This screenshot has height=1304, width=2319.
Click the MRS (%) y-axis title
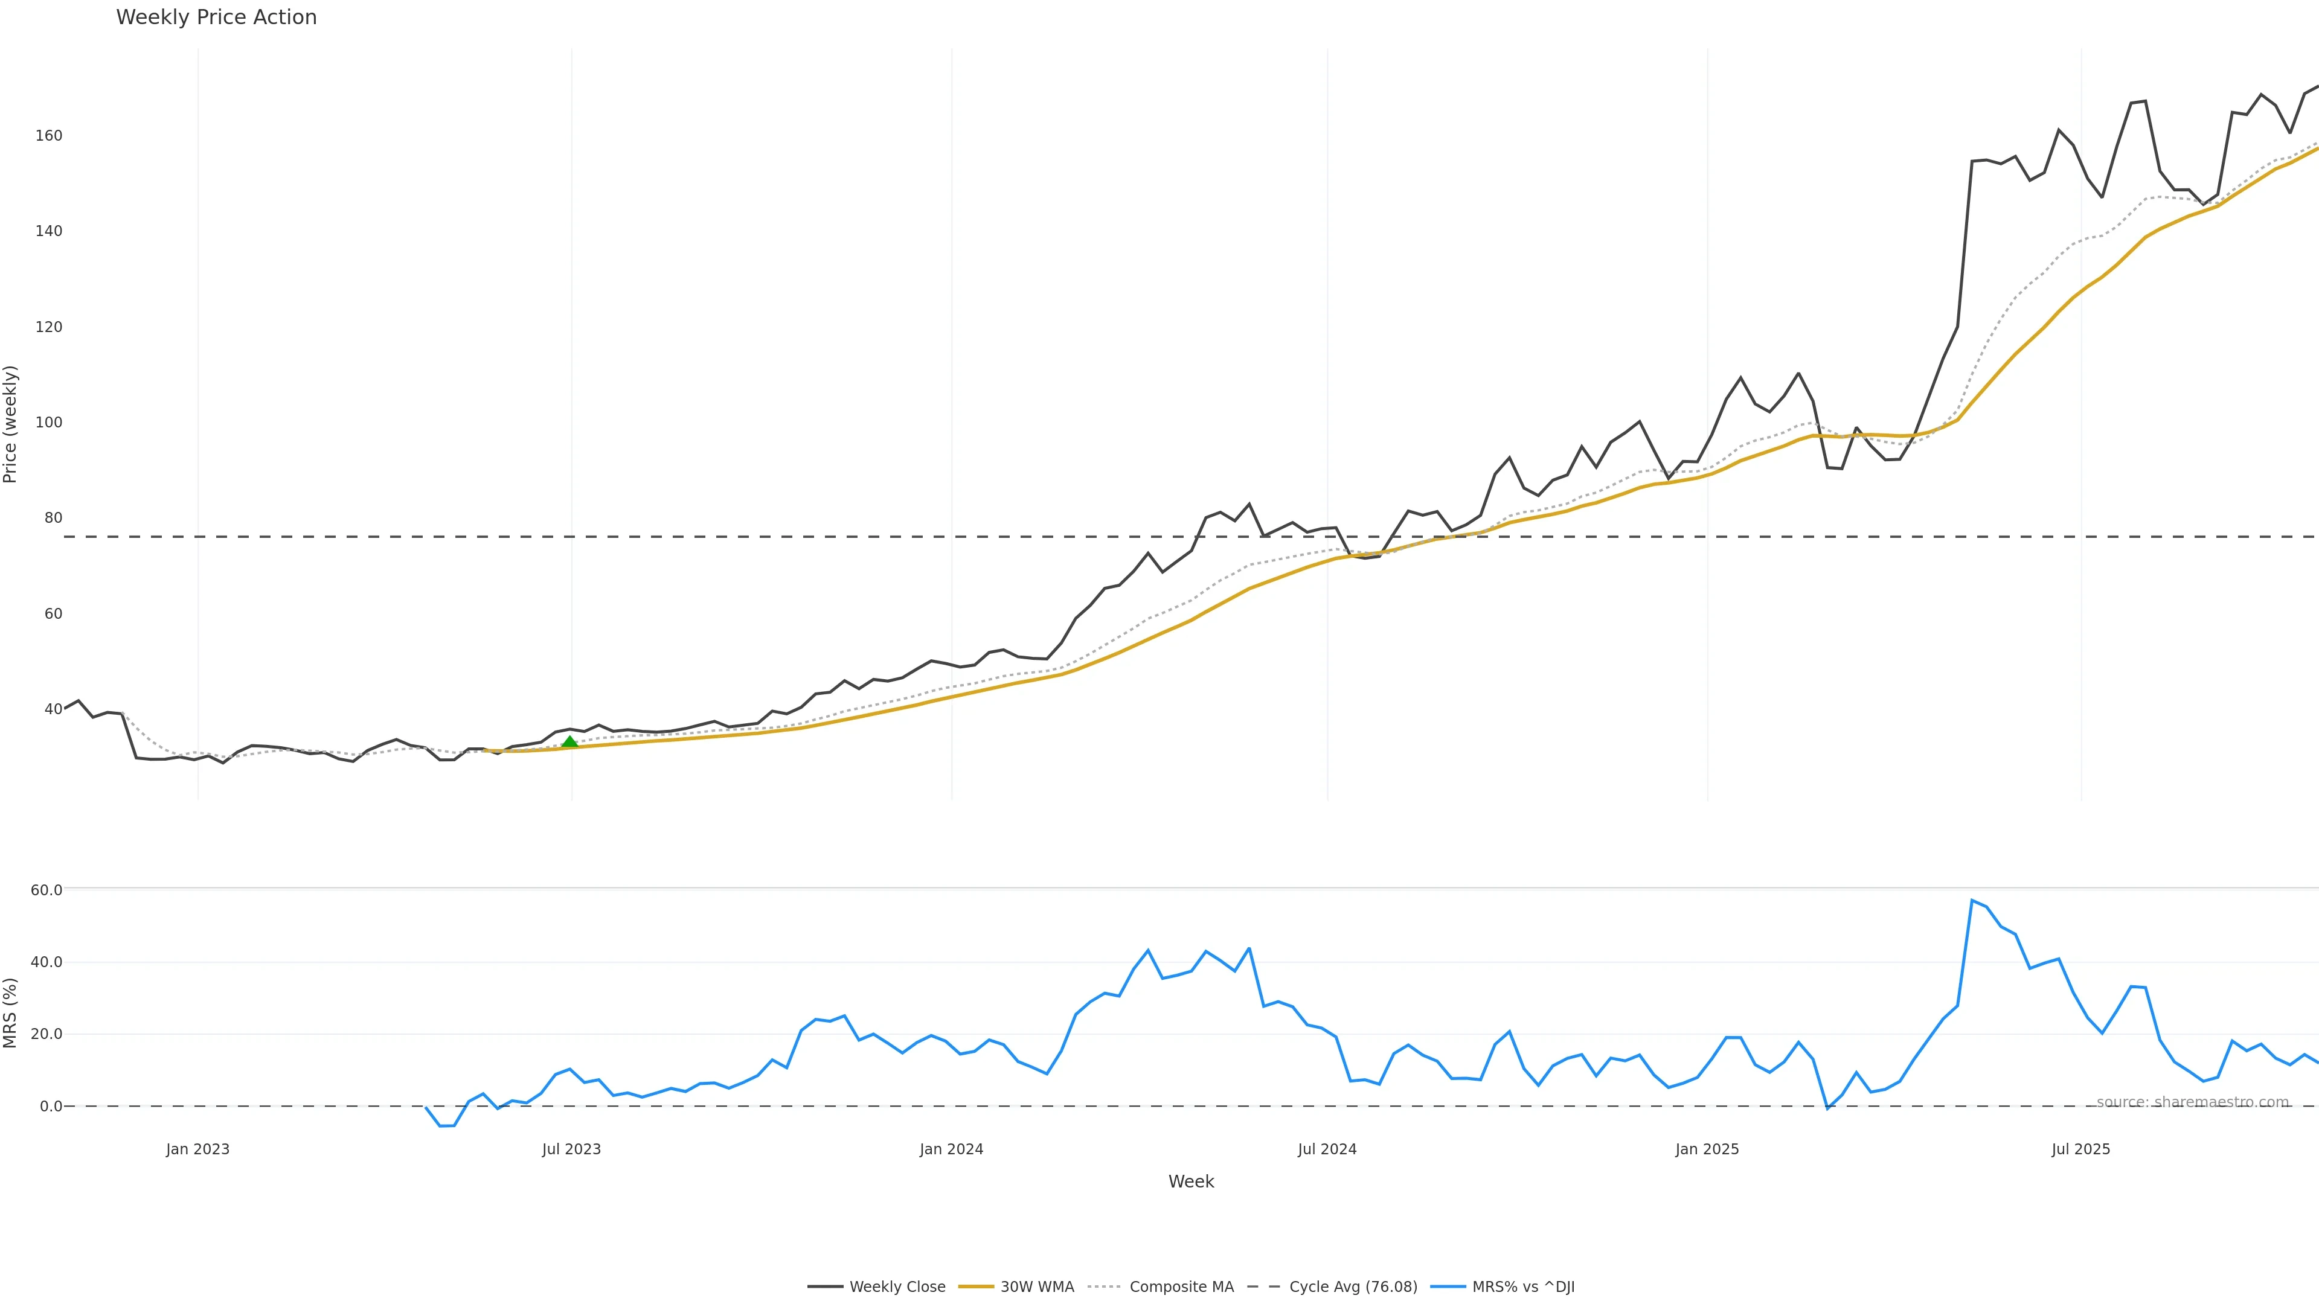[10, 1012]
